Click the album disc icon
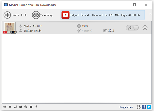This screenshot has height=111, width=154. [x=79, y=26]
